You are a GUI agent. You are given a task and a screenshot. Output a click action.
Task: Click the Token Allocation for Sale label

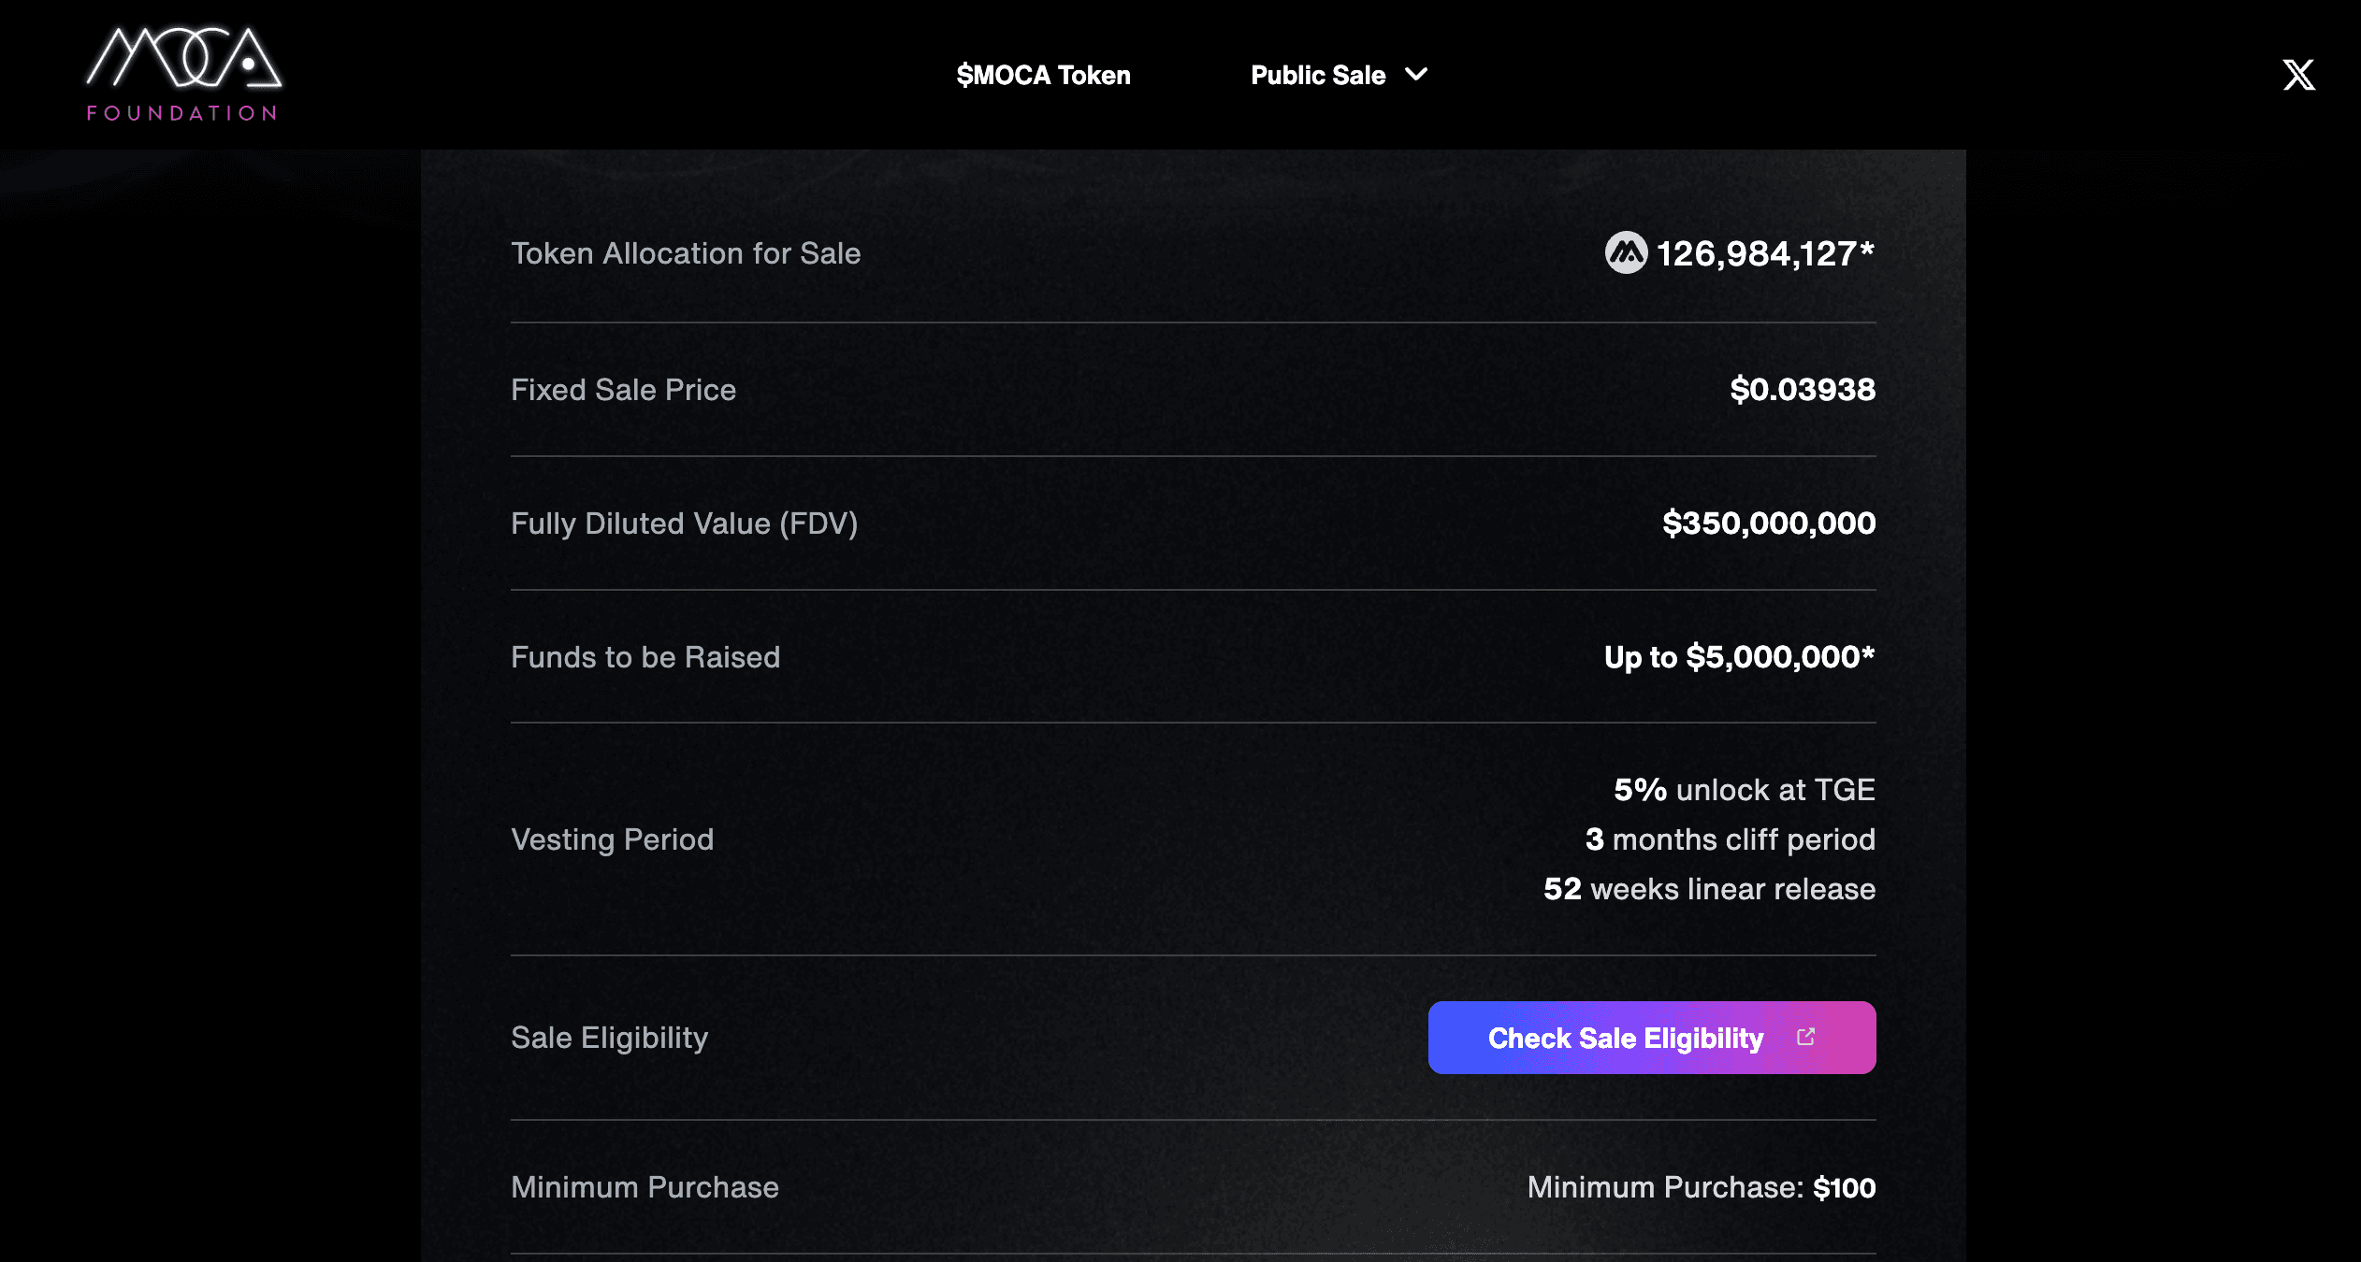click(x=685, y=253)
